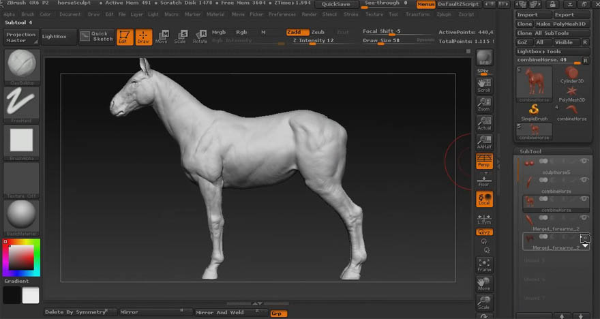Click the Scroll canvas navigation button

point(484,86)
